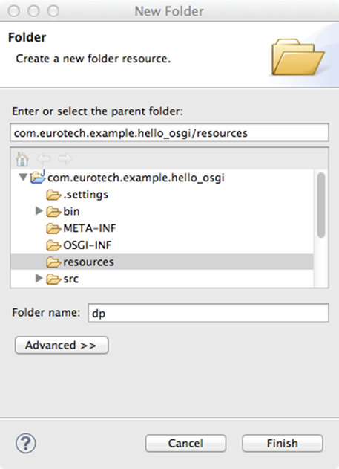Viewport: 339px width, 469px height.
Task: Click the META-INF folder icon
Action: point(53,229)
